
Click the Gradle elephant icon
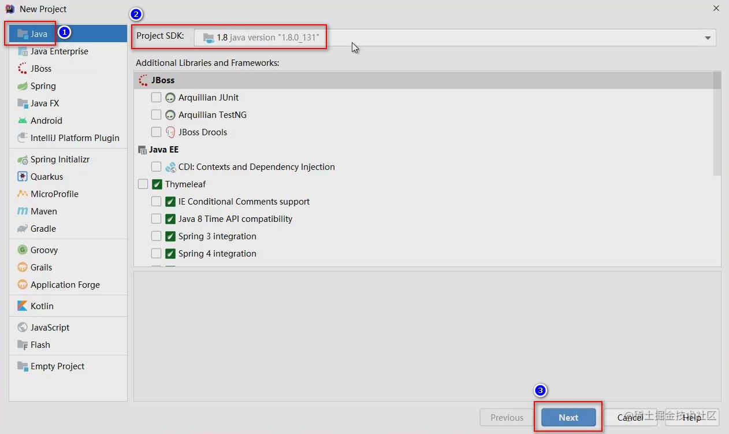(x=23, y=229)
